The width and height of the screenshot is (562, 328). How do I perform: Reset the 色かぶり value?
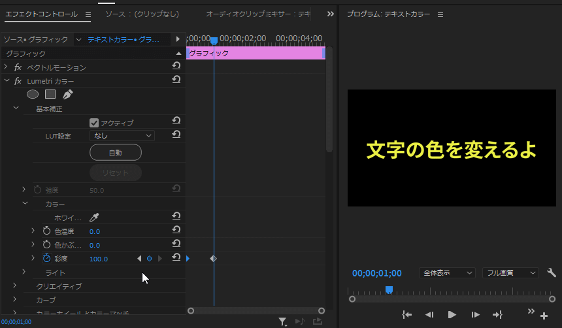click(x=176, y=244)
